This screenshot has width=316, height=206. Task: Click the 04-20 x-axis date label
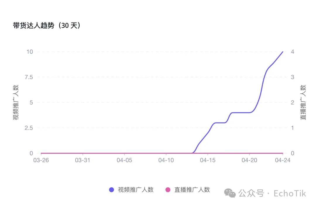tap(249, 160)
